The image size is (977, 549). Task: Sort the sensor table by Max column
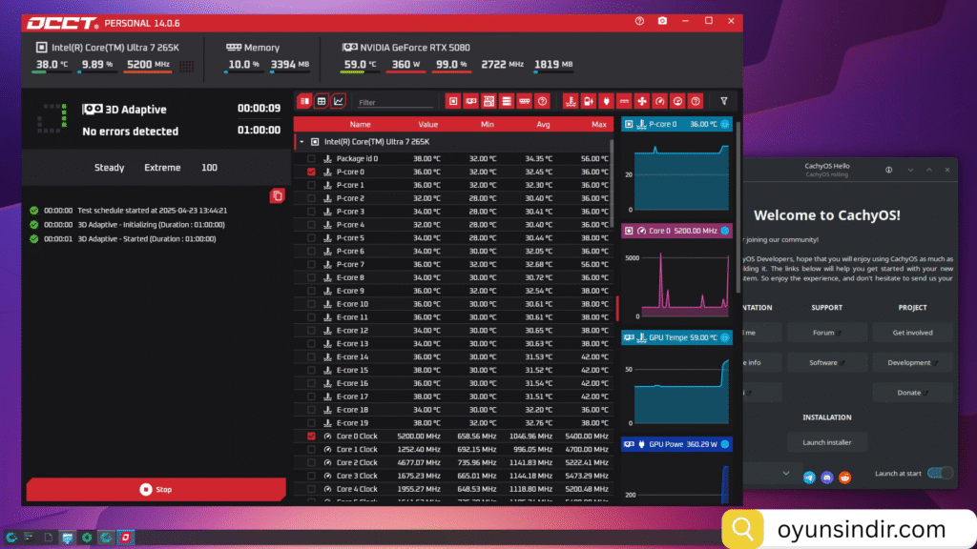(598, 124)
